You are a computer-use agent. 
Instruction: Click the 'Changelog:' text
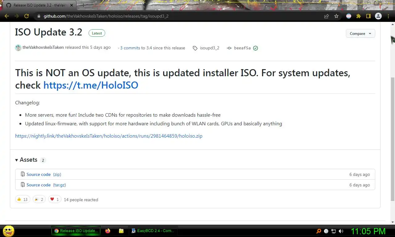[27, 103]
